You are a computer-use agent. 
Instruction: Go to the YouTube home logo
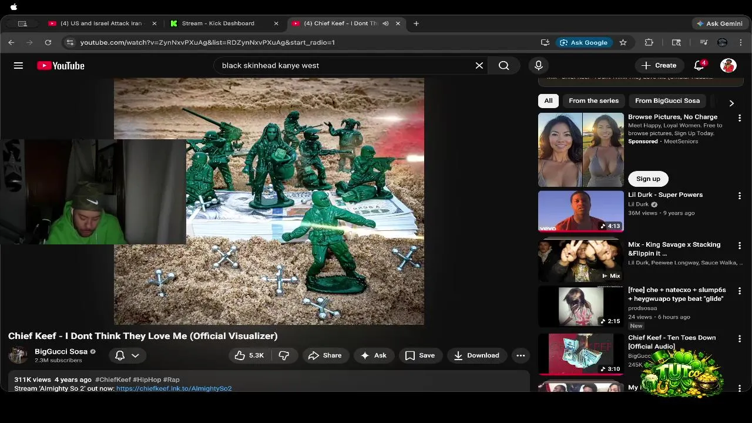[61, 65]
